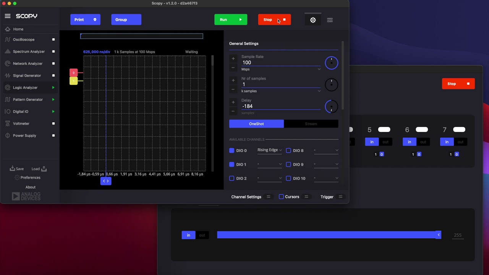The height and width of the screenshot is (275, 489).
Task: Toggle the Digital IO green run arrow
Action: tap(53, 112)
